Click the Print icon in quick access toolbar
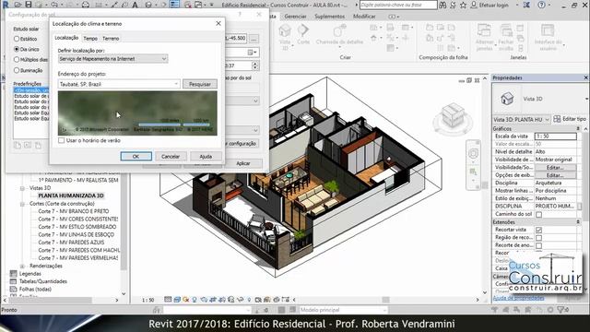Viewport: 590px width, 332px height. tap(86, 5)
